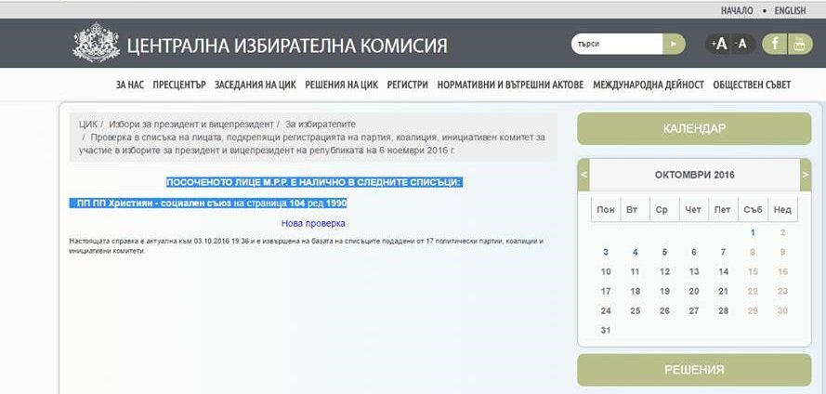Viewport: 826px width, 394px height.
Task: Click calendar day 7
Action: [724, 253]
